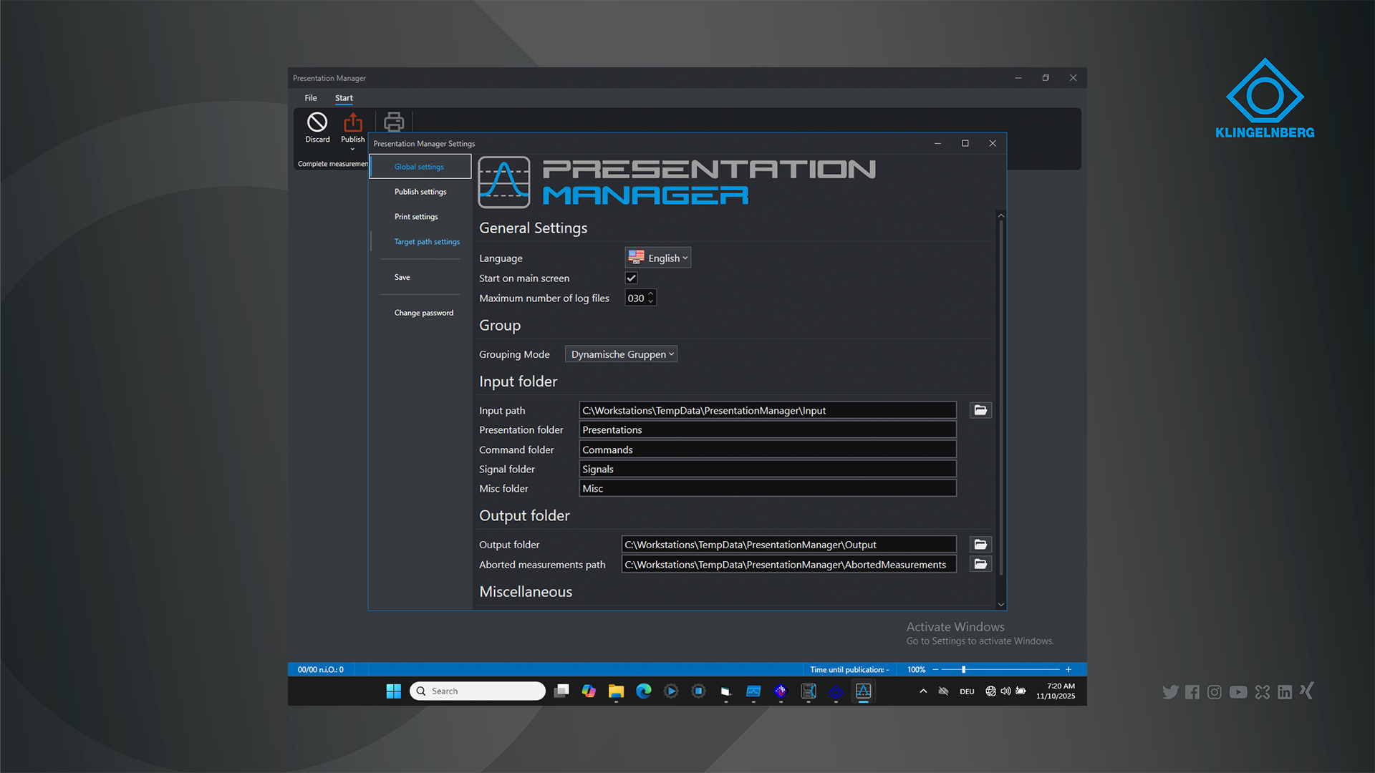Browse for the Aborted measurements path
The image size is (1375, 773).
click(980, 565)
